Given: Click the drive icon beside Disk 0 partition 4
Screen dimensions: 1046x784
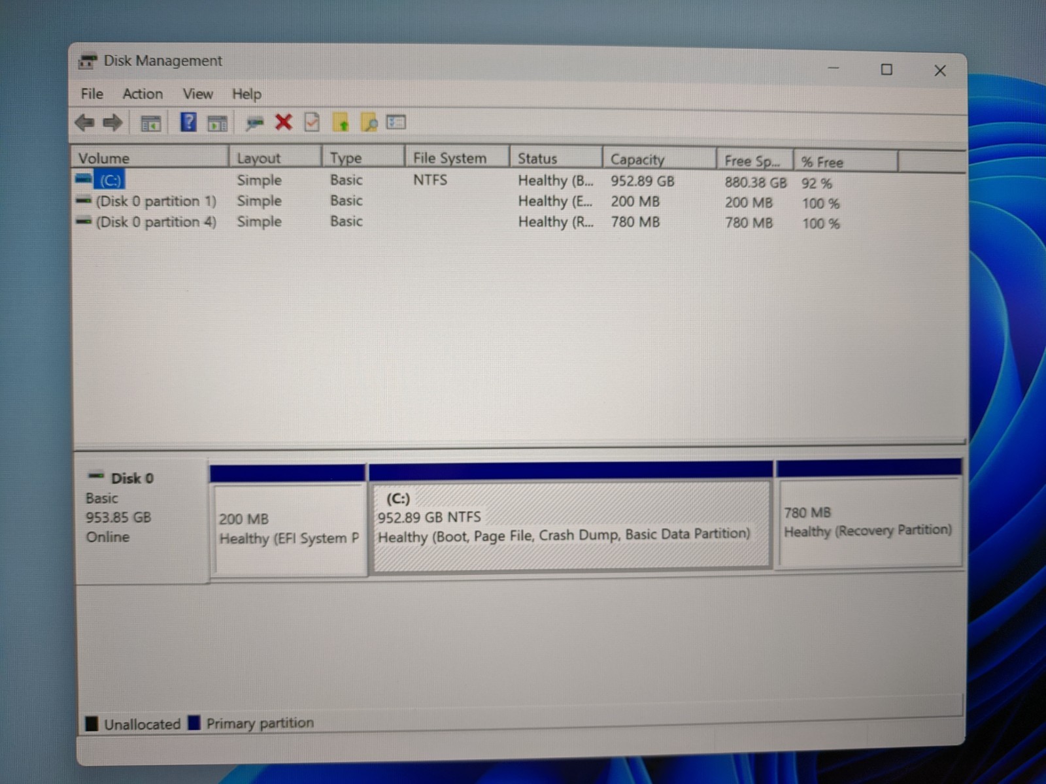Looking at the screenshot, I should click(84, 221).
